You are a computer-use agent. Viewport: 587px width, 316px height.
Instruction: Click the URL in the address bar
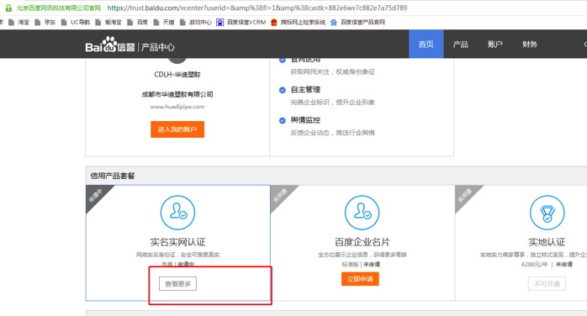[257, 8]
